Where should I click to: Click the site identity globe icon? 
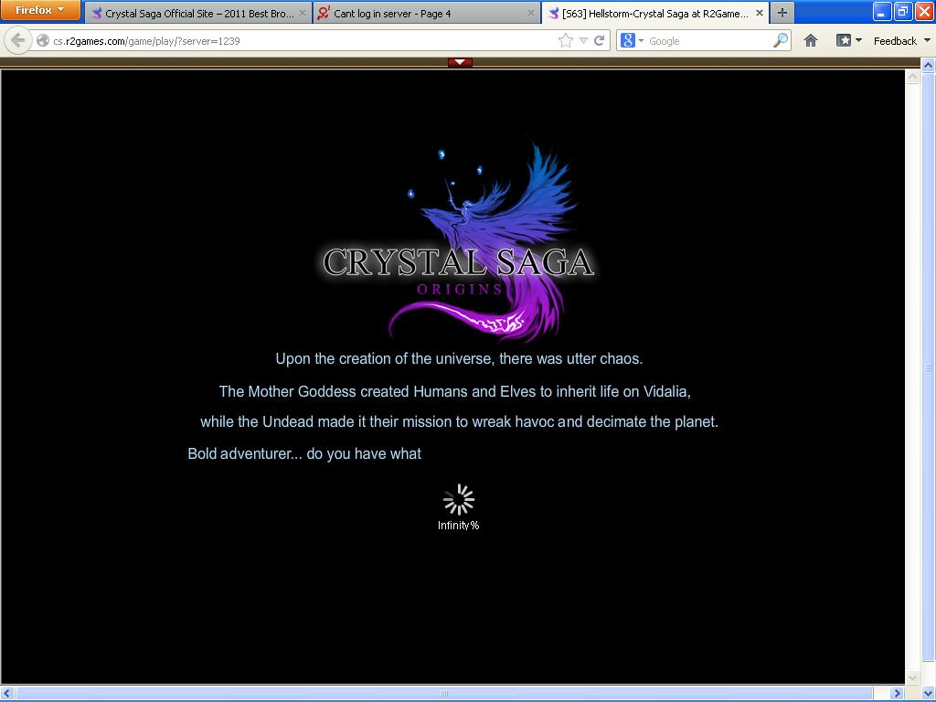(x=43, y=40)
